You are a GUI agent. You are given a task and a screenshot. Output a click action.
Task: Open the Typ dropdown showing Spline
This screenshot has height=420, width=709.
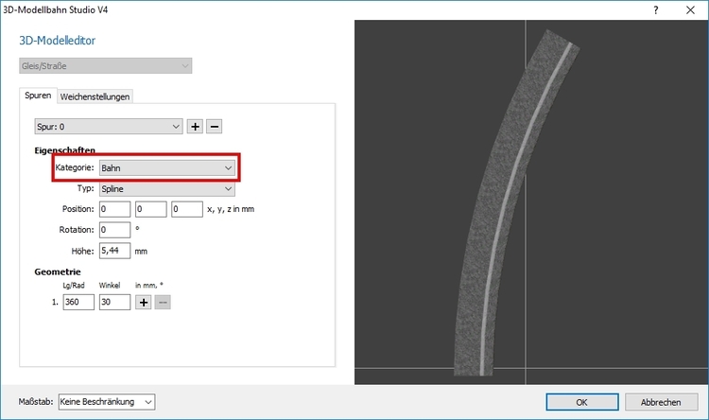[x=166, y=189]
